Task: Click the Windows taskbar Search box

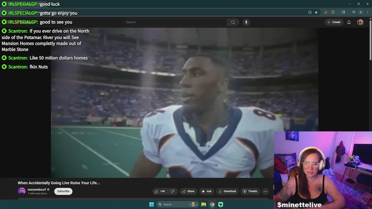Action: click(x=178, y=204)
